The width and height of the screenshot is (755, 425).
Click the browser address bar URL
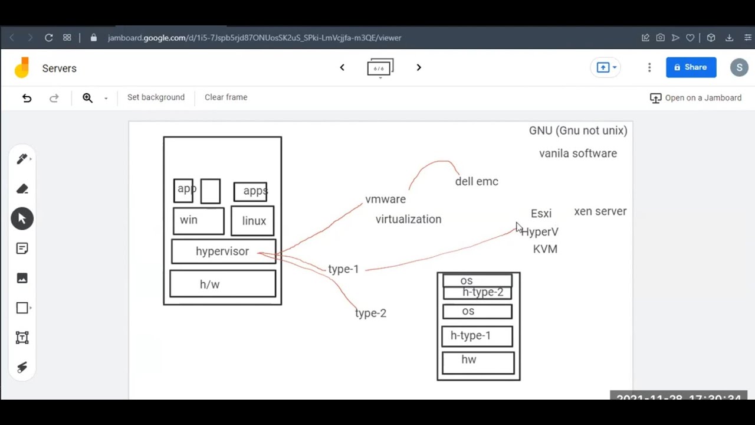(x=254, y=38)
